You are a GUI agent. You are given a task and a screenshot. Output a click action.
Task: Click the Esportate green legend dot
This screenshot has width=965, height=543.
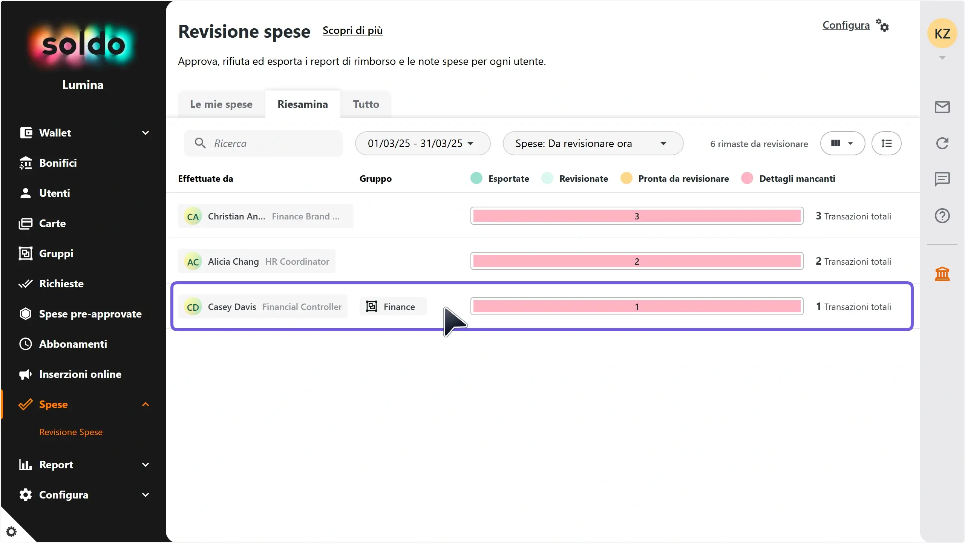476,178
